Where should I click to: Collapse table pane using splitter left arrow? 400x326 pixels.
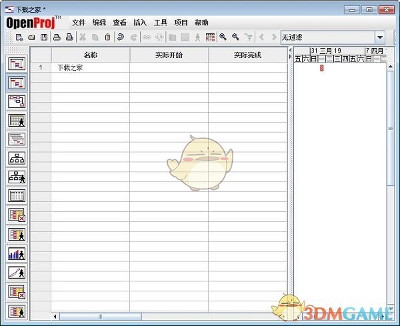pos(290,50)
